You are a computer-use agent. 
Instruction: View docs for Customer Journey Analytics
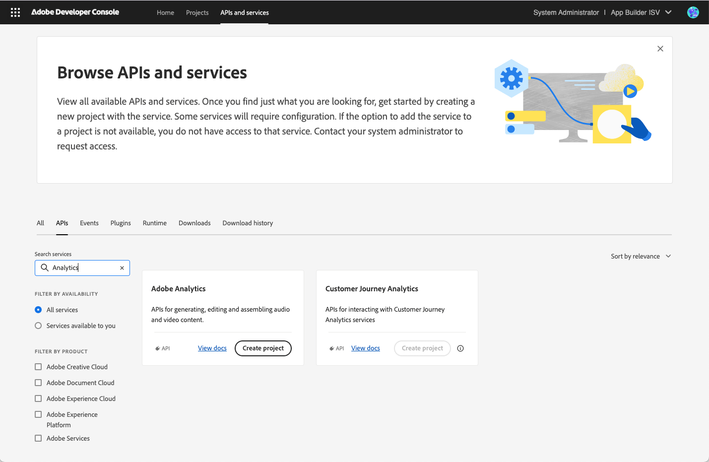pos(365,348)
